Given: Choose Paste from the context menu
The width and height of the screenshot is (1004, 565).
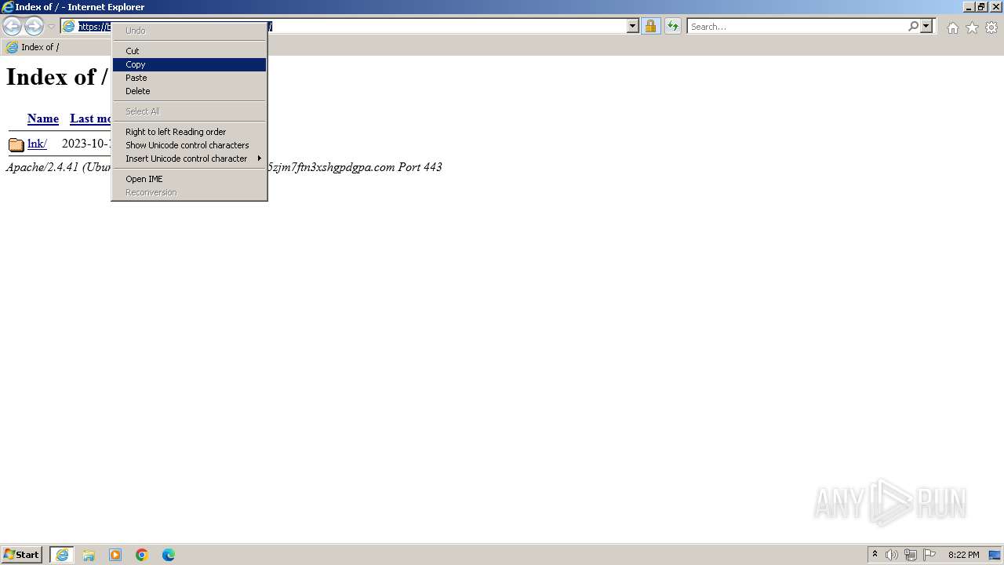Looking at the screenshot, I should (x=189, y=78).
